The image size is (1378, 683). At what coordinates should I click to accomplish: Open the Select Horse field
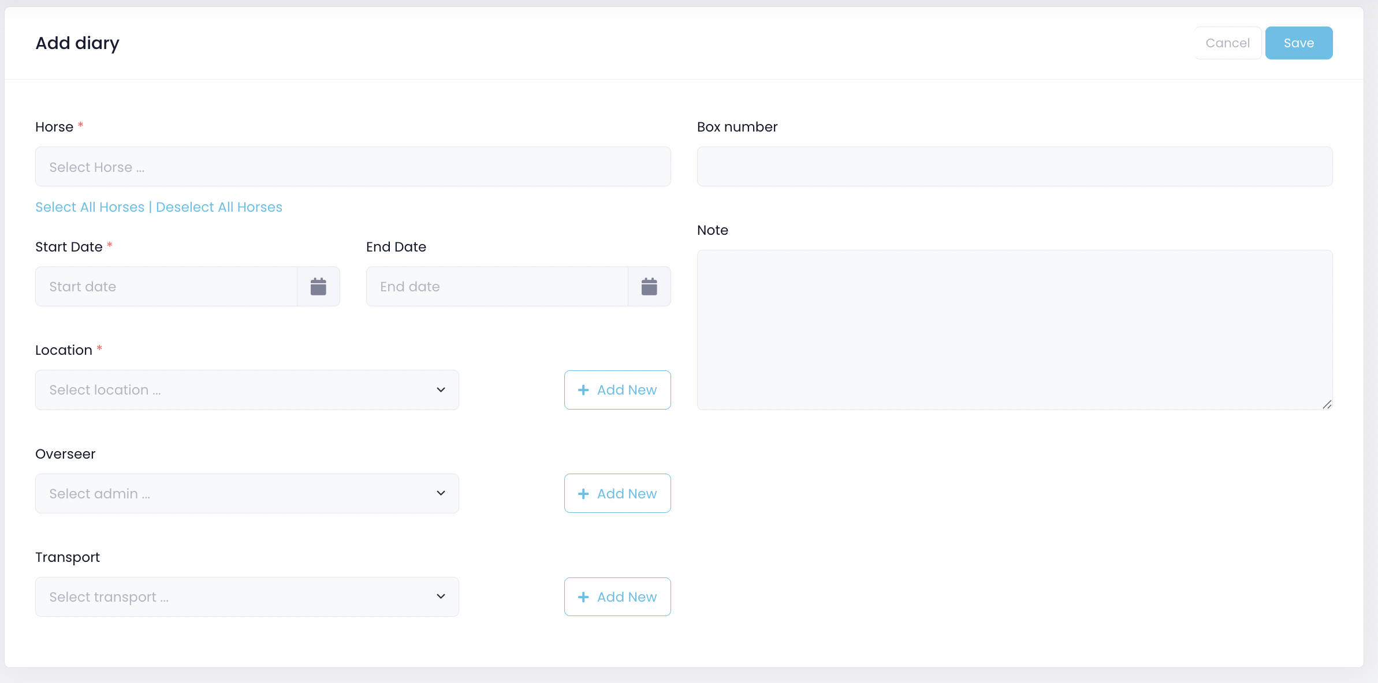352,167
